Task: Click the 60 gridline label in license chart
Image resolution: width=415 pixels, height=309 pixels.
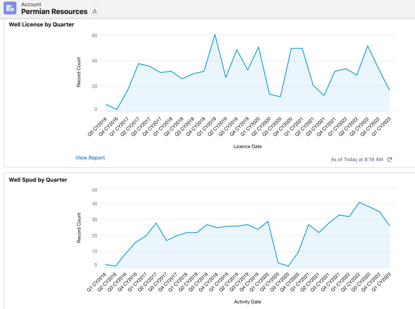Action: tap(94, 35)
